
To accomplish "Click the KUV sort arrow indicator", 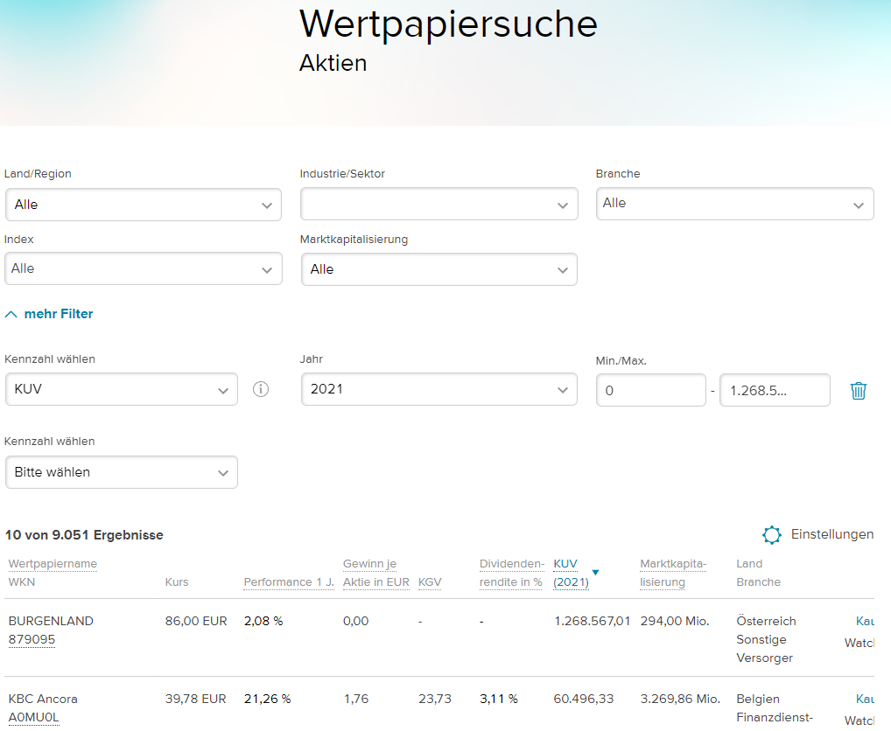I will pyautogui.click(x=595, y=573).
